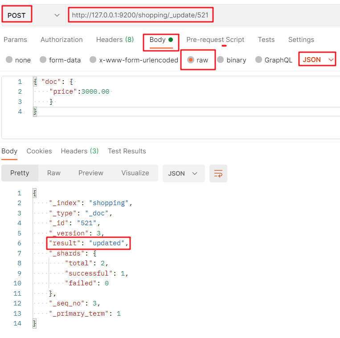
Task: Open the request Settings tab
Action: (x=301, y=40)
